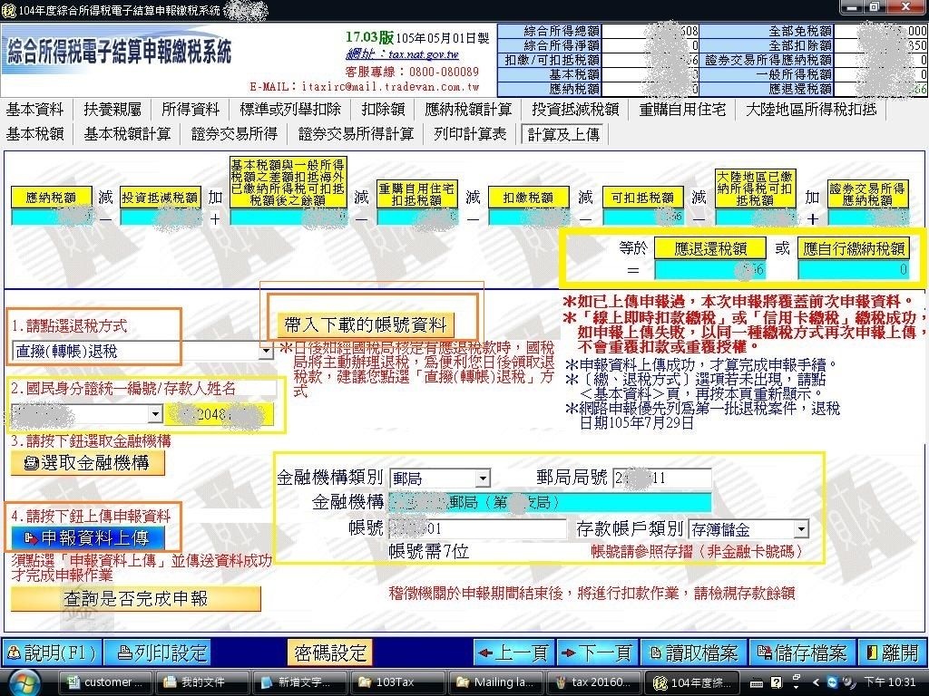Click the 應退還稅額 result field
Screen dimensions: 929x696
[709, 270]
